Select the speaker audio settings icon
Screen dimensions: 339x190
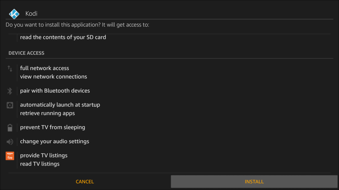10,142
